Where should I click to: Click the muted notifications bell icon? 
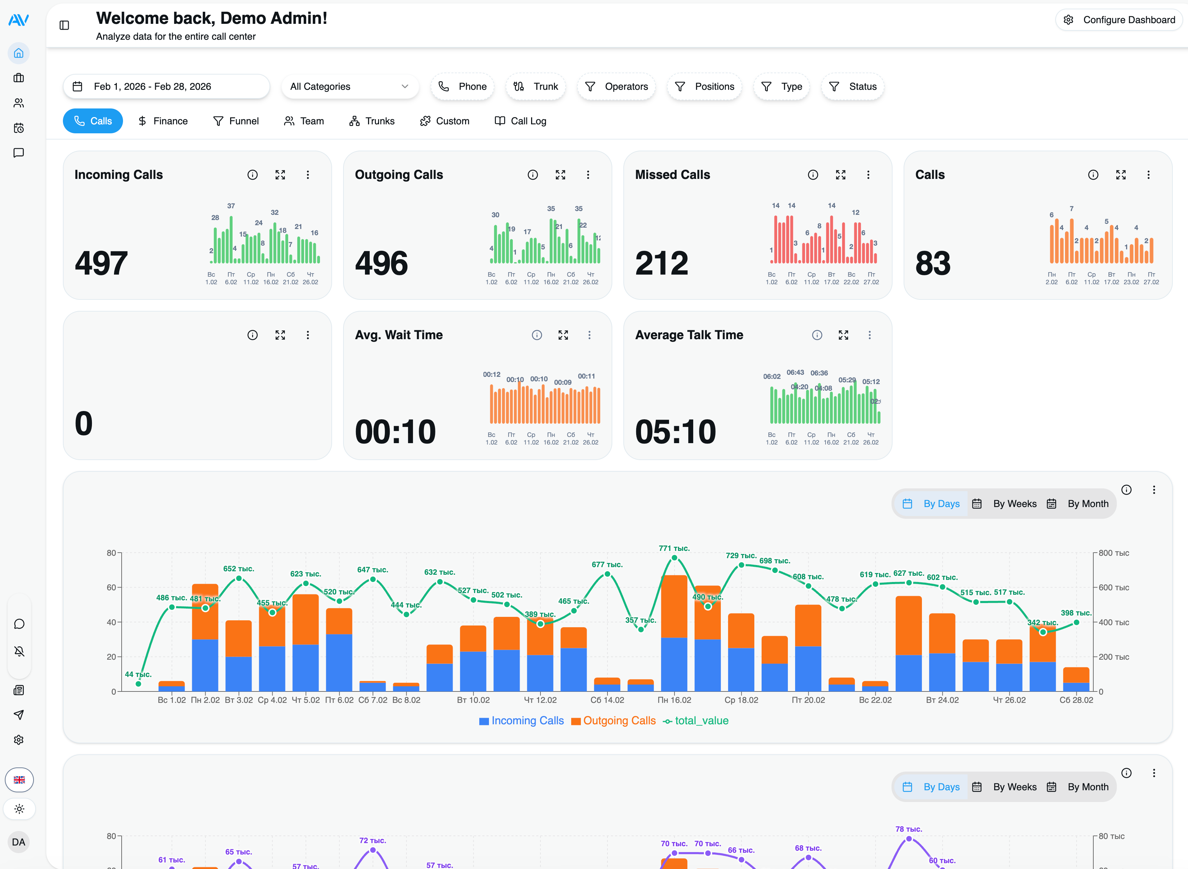tap(19, 651)
